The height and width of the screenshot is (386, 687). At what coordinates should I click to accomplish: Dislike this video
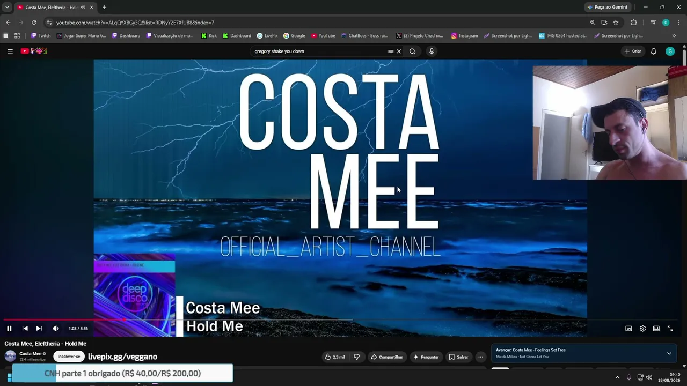(x=356, y=357)
